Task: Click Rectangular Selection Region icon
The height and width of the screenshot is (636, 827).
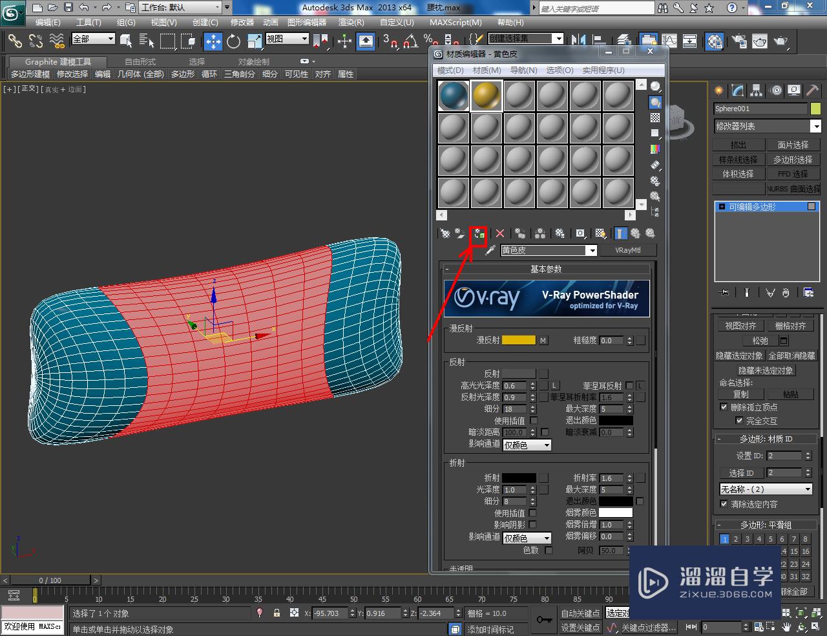Action: pos(167,41)
